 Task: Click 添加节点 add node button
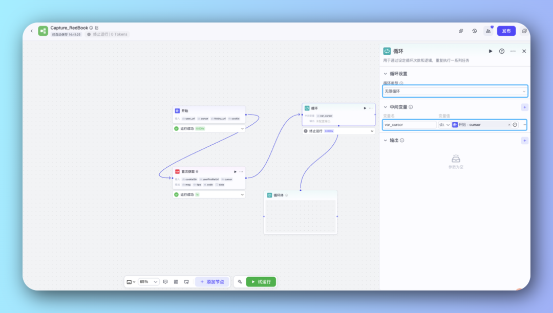click(212, 282)
